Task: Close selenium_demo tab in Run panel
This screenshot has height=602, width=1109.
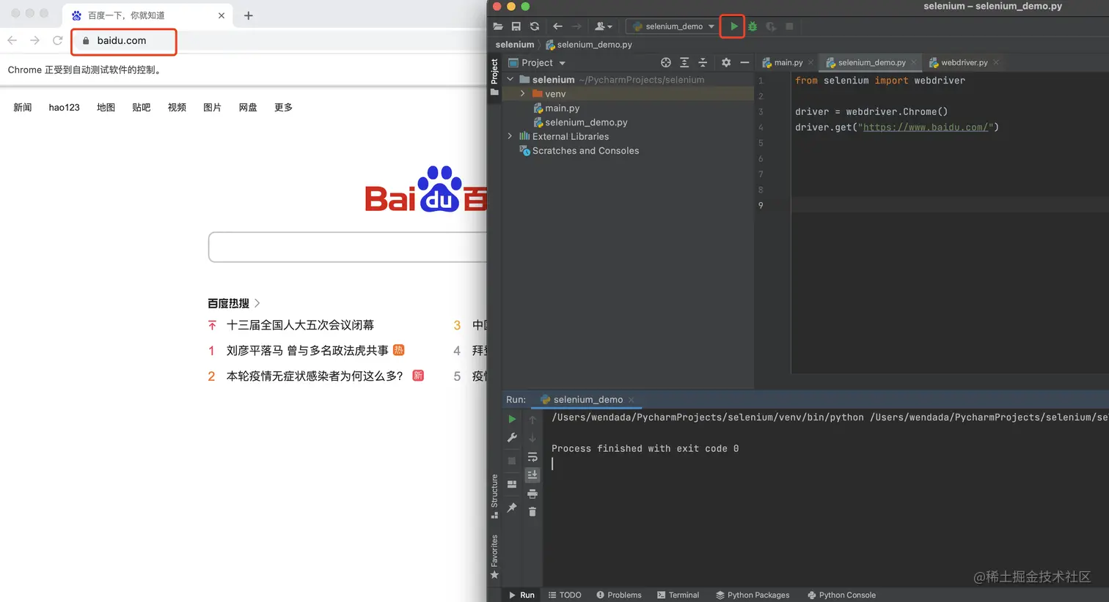Action: click(x=632, y=400)
